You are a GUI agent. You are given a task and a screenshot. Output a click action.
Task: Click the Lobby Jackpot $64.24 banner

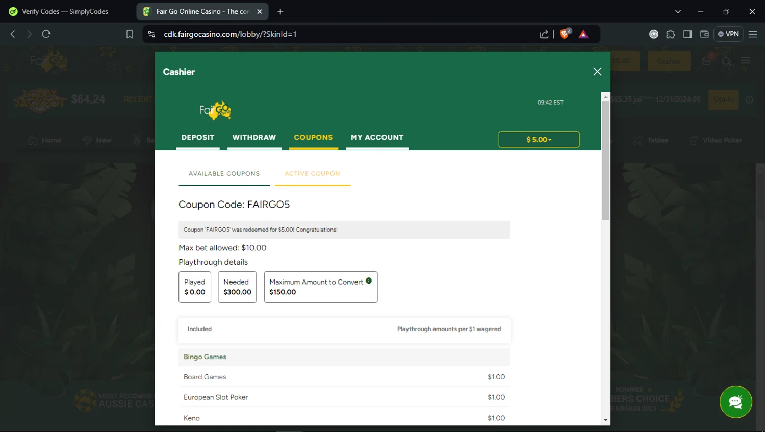(60, 99)
